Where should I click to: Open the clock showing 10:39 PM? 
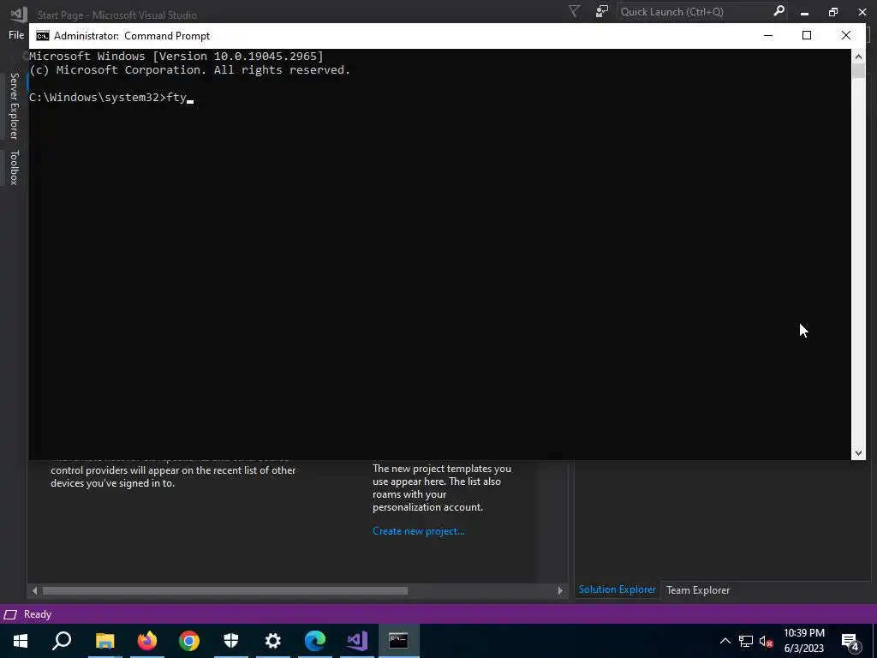[x=803, y=641]
